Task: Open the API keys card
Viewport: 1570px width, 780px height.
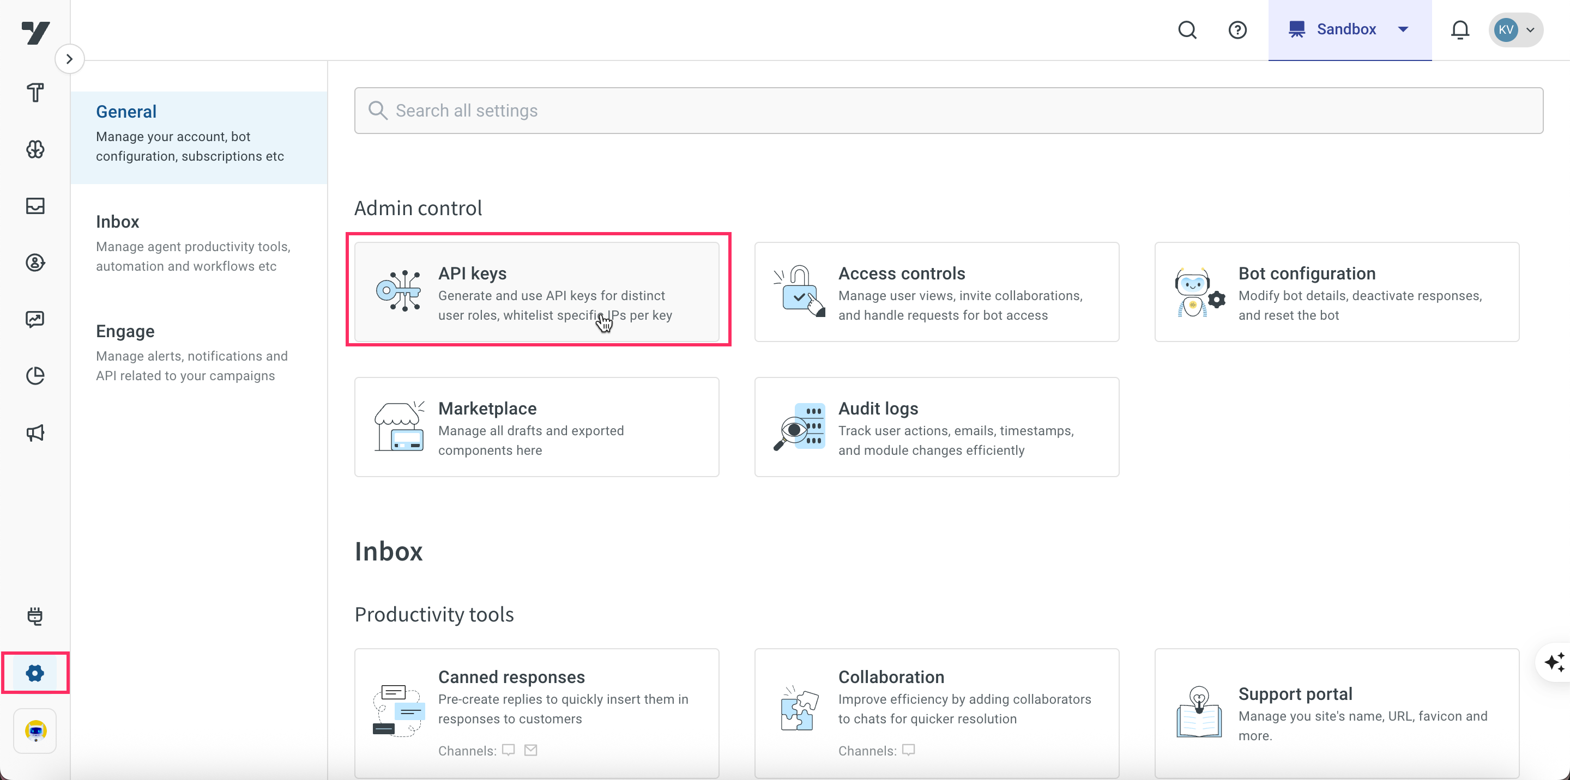Action: click(537, 291)
